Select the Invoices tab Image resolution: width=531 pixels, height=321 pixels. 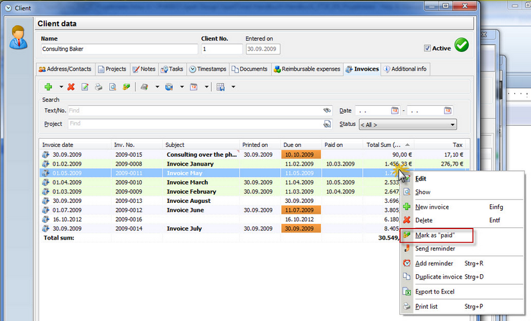point(362,69)
